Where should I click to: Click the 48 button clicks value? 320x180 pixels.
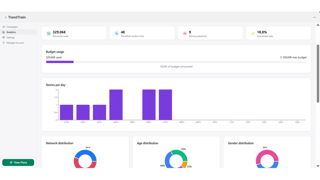[x=123, y=32]
